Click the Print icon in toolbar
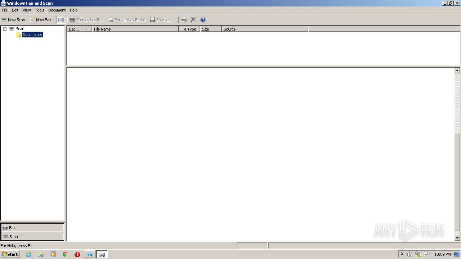Screen dimensions: 461x259 click(x=184, y=20)
